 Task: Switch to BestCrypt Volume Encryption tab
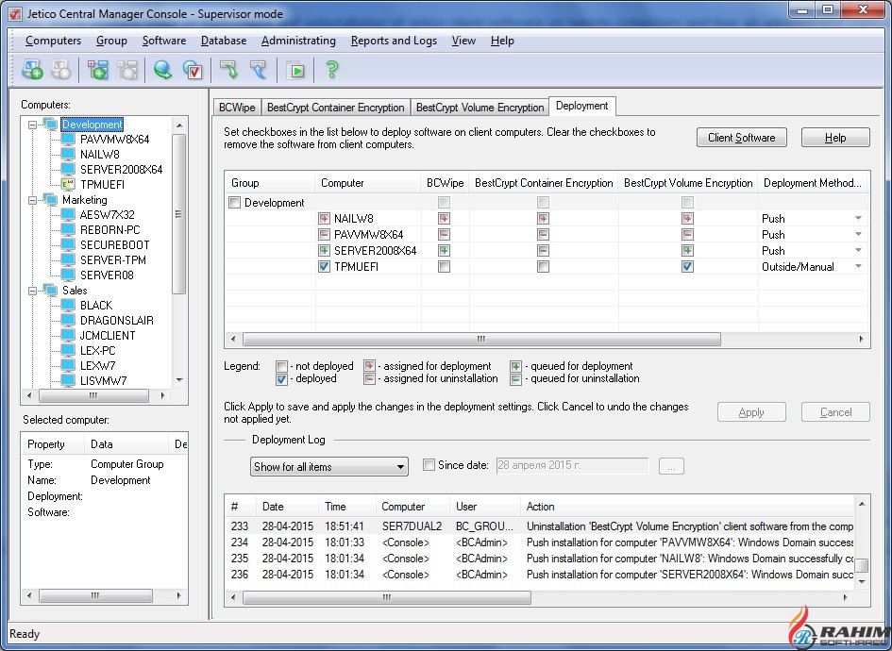(480, 108)
